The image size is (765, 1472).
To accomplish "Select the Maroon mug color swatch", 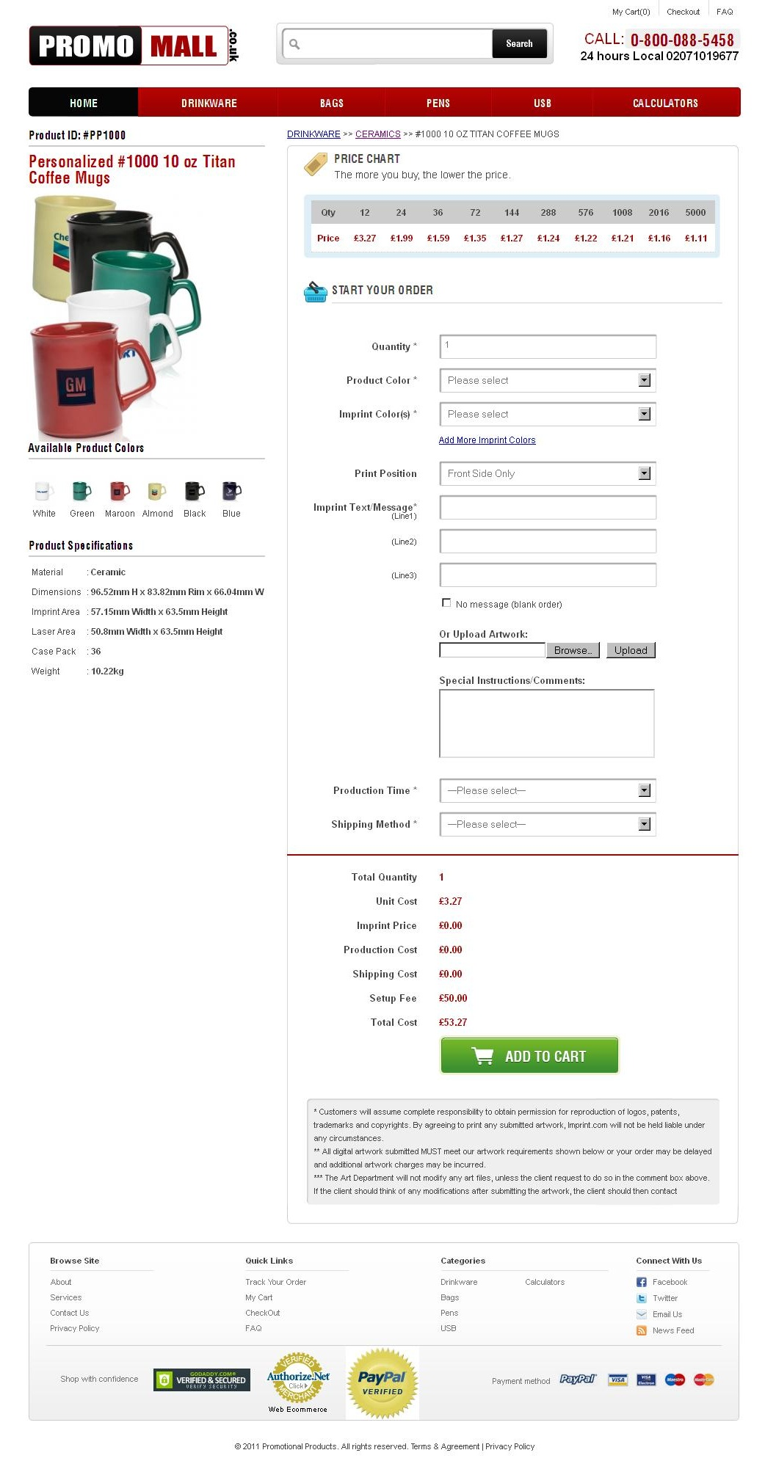I will (120, 491).
